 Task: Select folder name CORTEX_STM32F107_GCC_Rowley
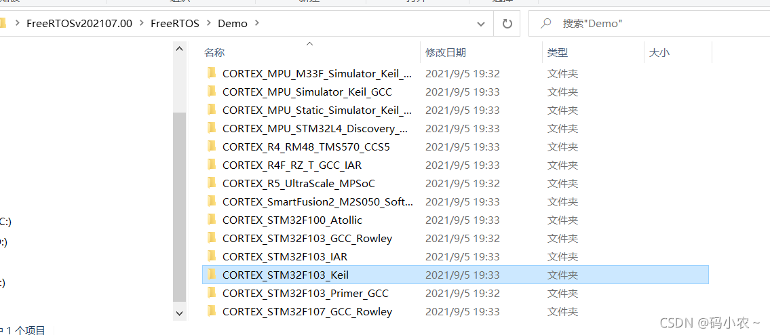[307, 311]
